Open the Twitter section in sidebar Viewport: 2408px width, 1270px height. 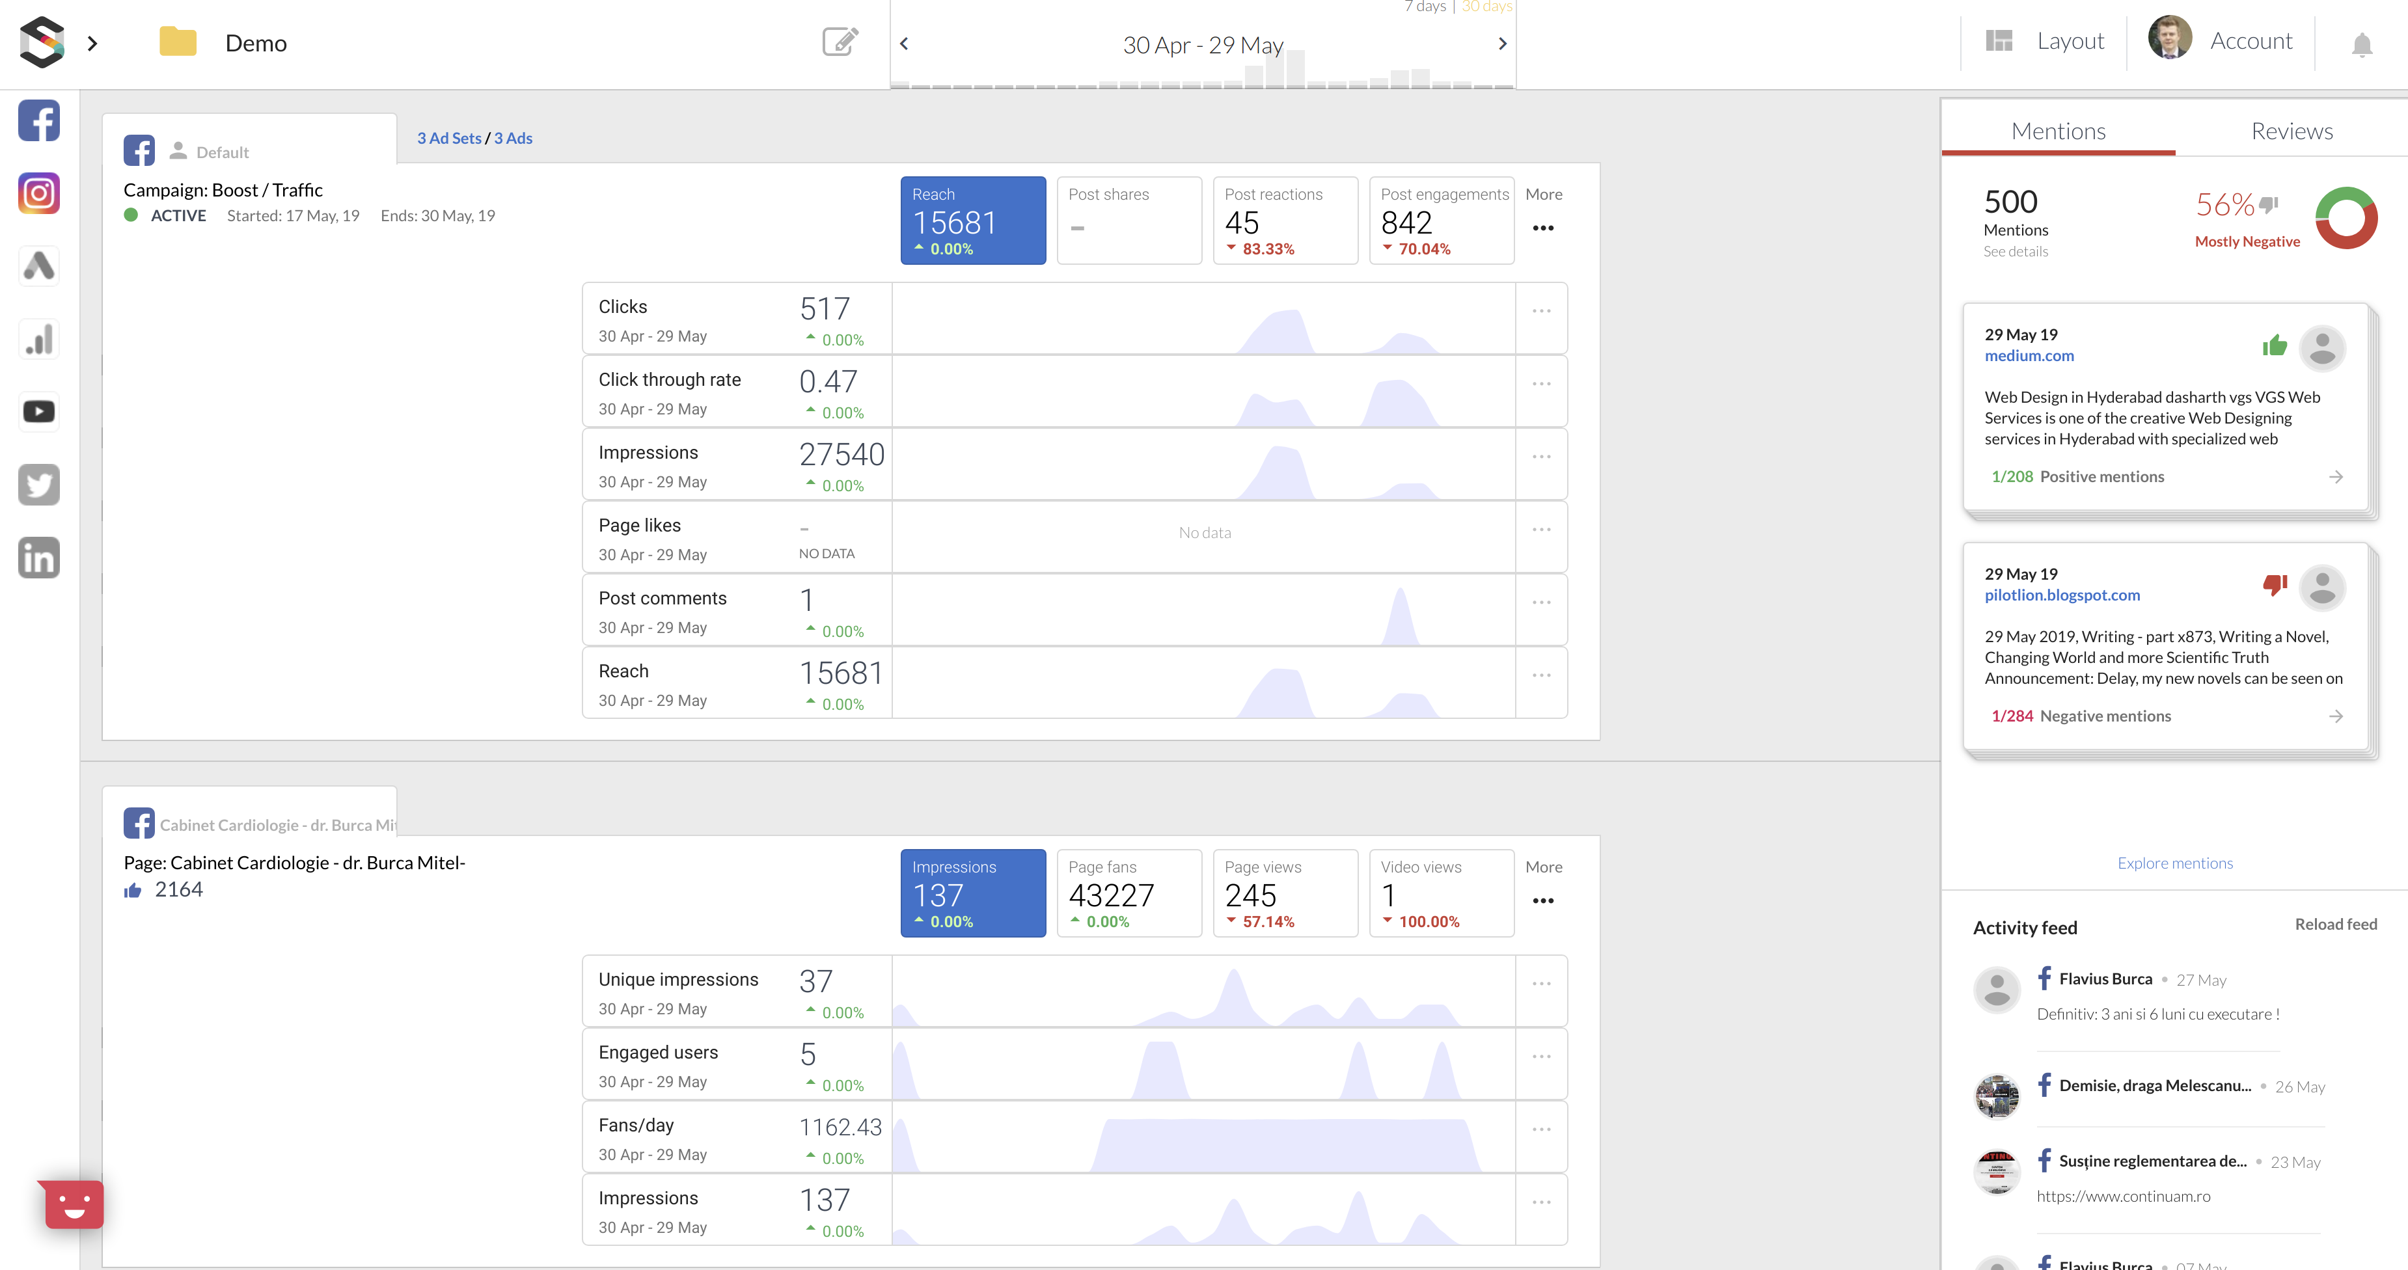point(38,484)
